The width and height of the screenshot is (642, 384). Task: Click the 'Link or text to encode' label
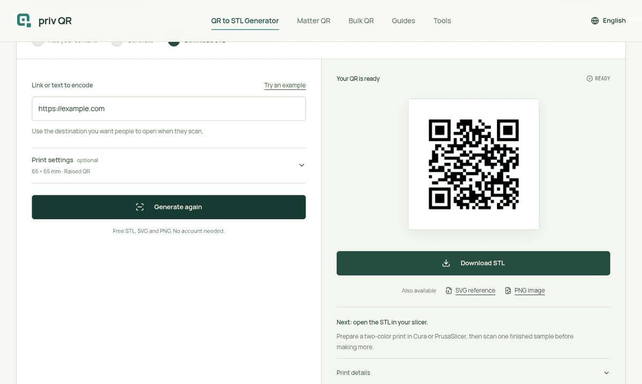pos(62,85)
